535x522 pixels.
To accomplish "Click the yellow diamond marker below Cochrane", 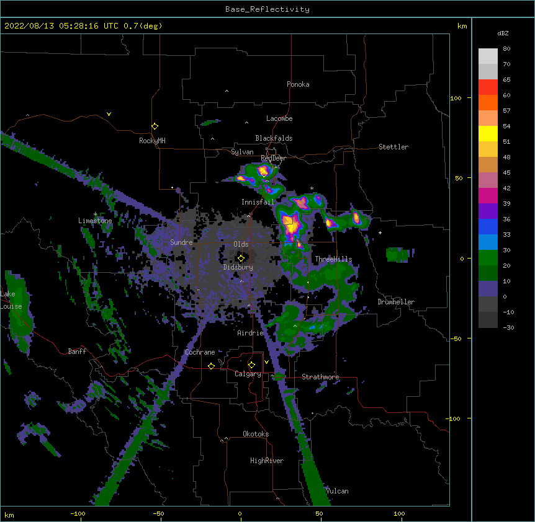I will [x=211, y=366].
